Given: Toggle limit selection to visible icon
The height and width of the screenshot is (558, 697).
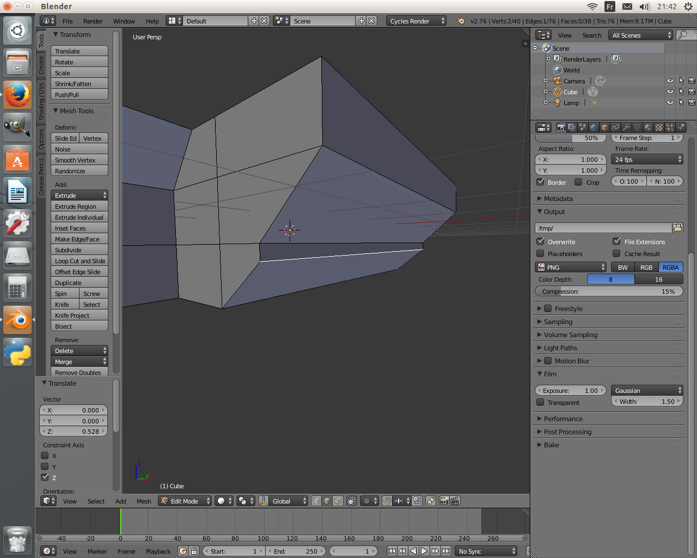Looking at the screenshot, I should (x=352, y=501).
